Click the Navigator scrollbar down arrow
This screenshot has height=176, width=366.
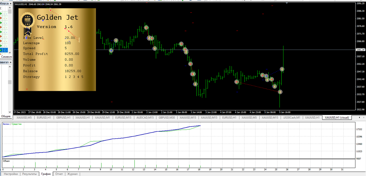pos(10,112)
